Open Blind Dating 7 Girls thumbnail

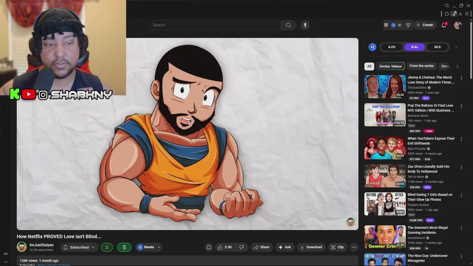(385, 204)
